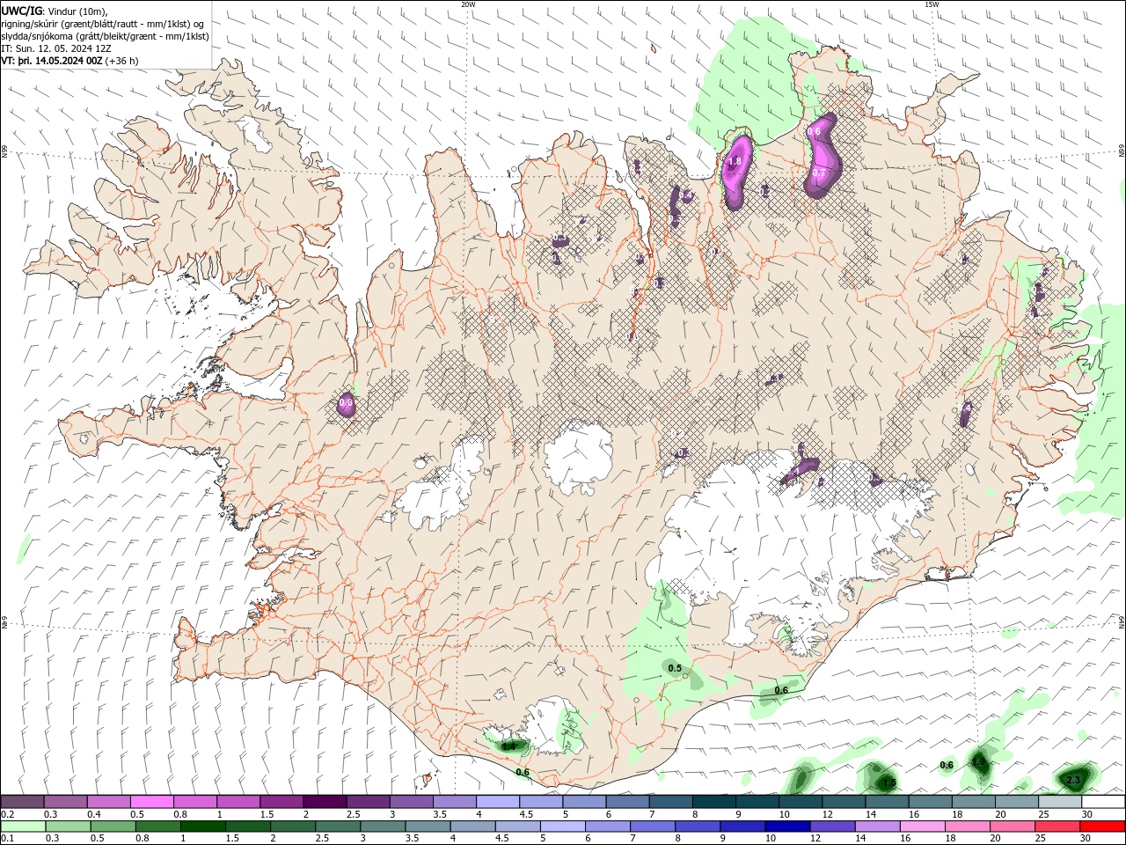Click the light lavender 4.5 swatch in the upper scale
1126x845 pixels.
coord(541,802)
